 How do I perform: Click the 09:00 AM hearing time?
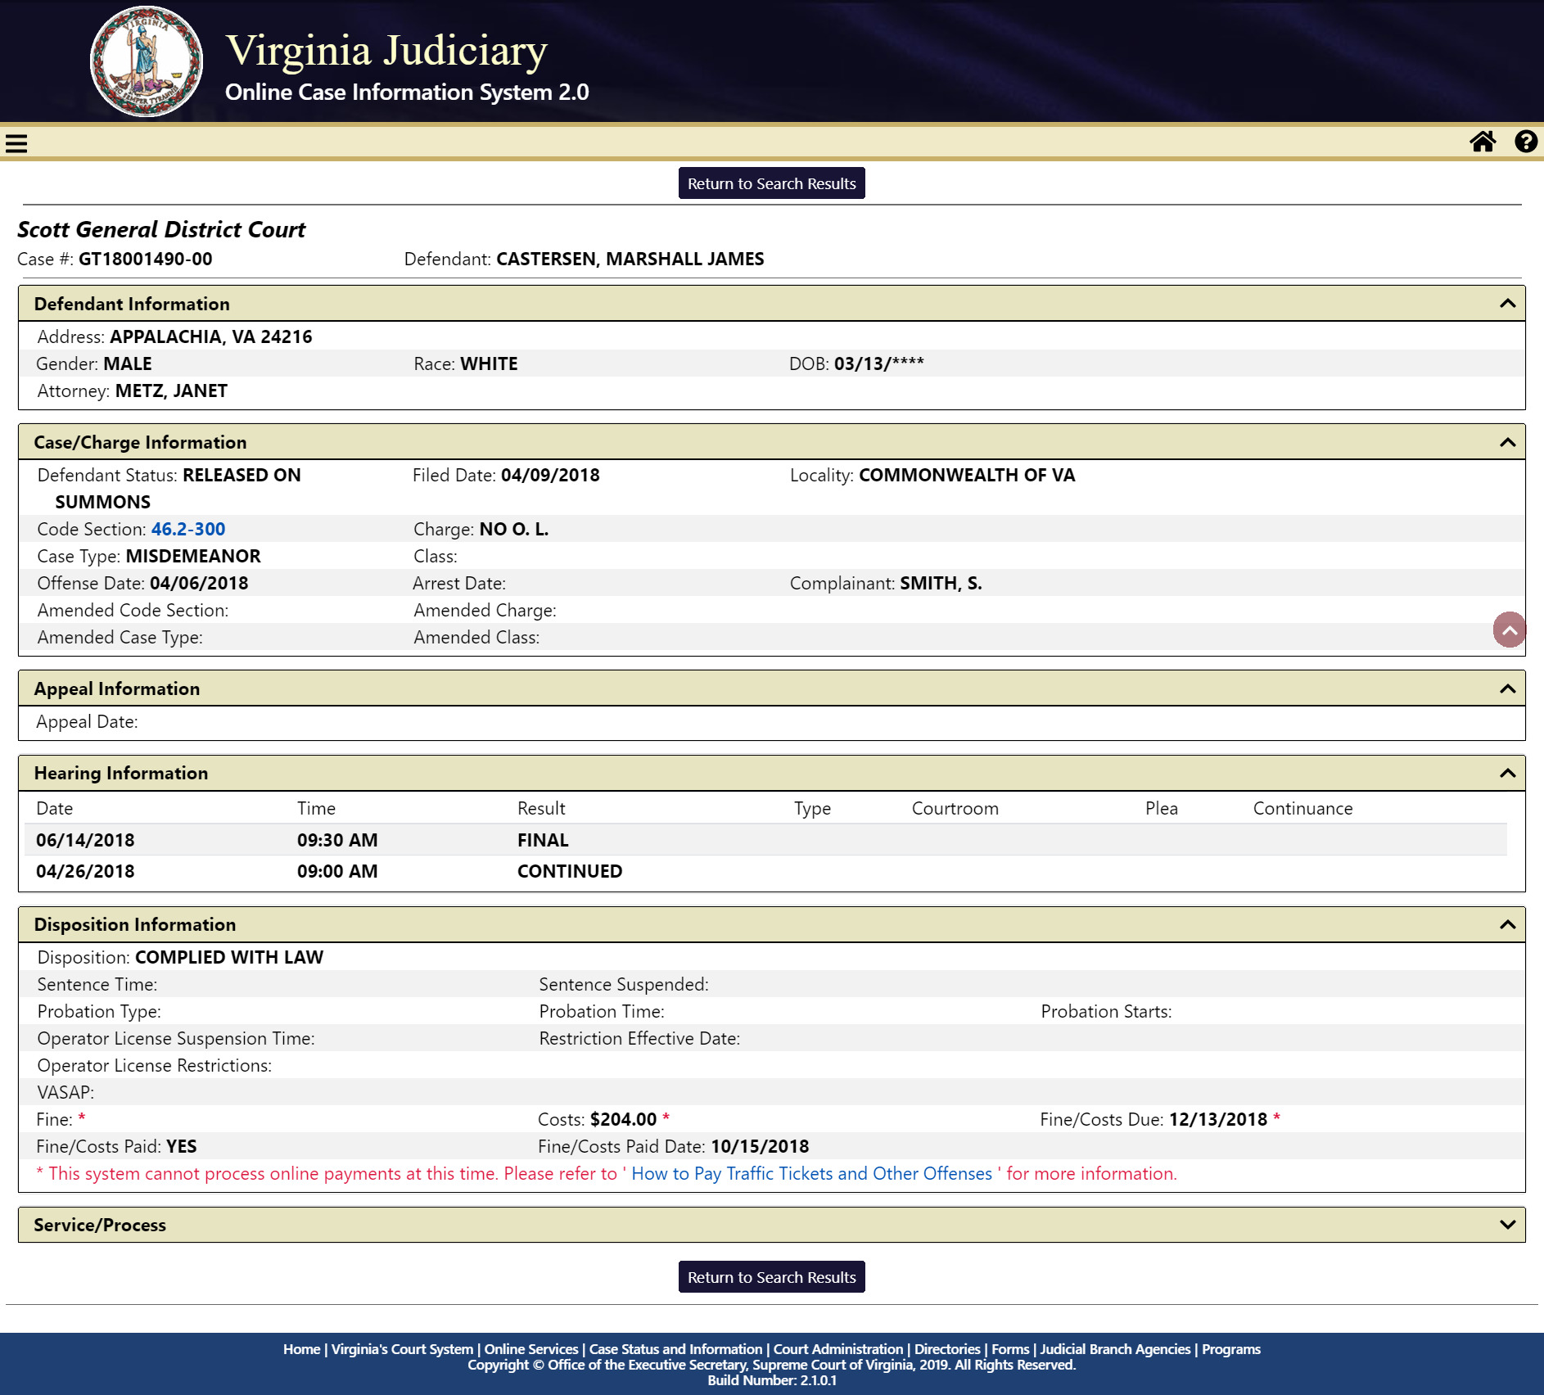click(x=337, y=871)
